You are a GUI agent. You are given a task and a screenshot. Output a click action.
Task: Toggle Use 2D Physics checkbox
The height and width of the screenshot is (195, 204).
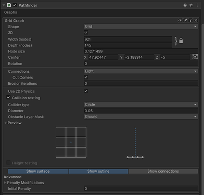(86, 91)
